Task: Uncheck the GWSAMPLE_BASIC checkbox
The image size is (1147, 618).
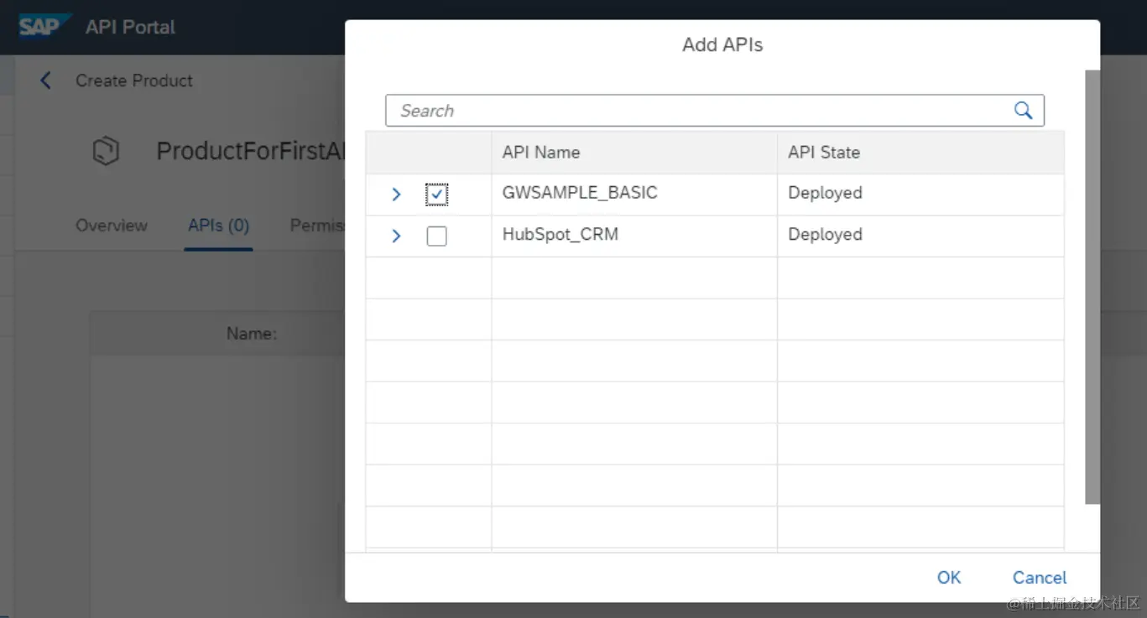Action: coord(436,195)
